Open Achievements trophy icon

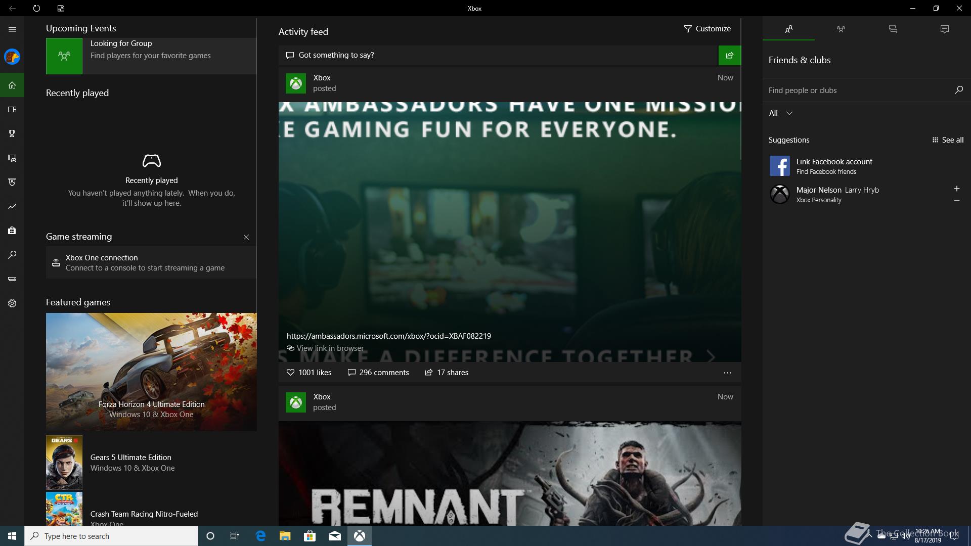point(12,133)
